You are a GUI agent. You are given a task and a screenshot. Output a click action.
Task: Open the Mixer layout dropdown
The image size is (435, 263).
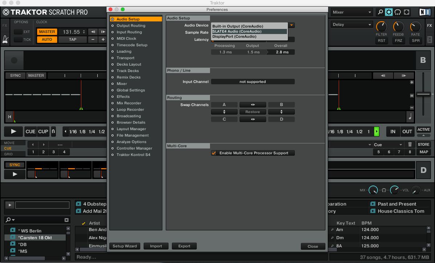352,12
